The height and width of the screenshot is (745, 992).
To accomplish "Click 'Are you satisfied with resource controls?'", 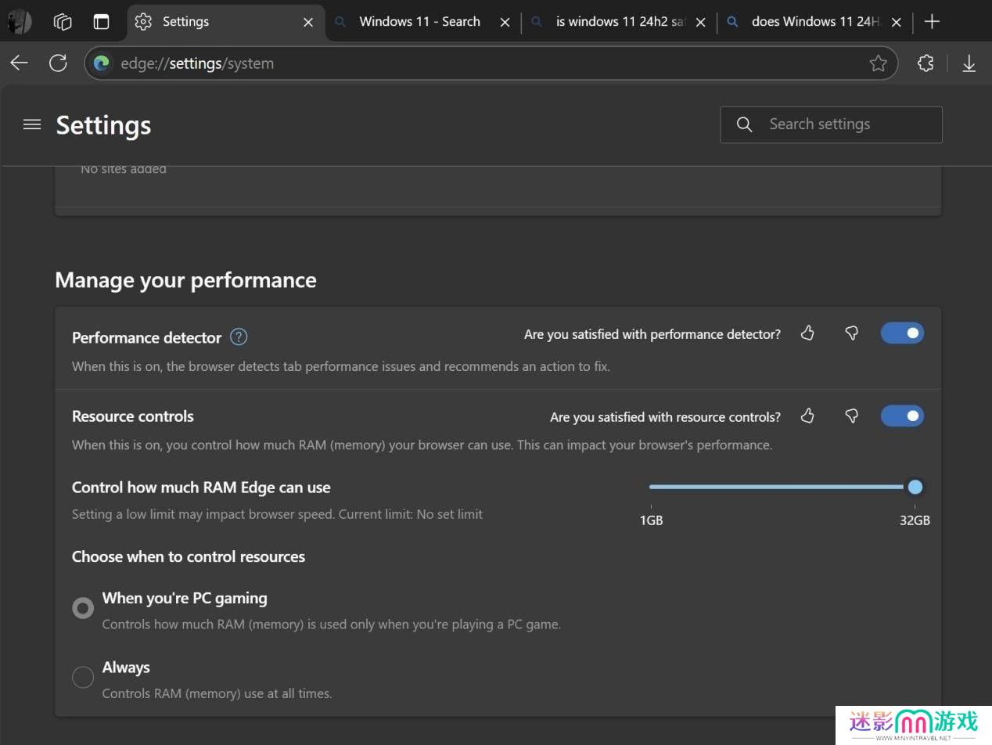I will 665,417.
